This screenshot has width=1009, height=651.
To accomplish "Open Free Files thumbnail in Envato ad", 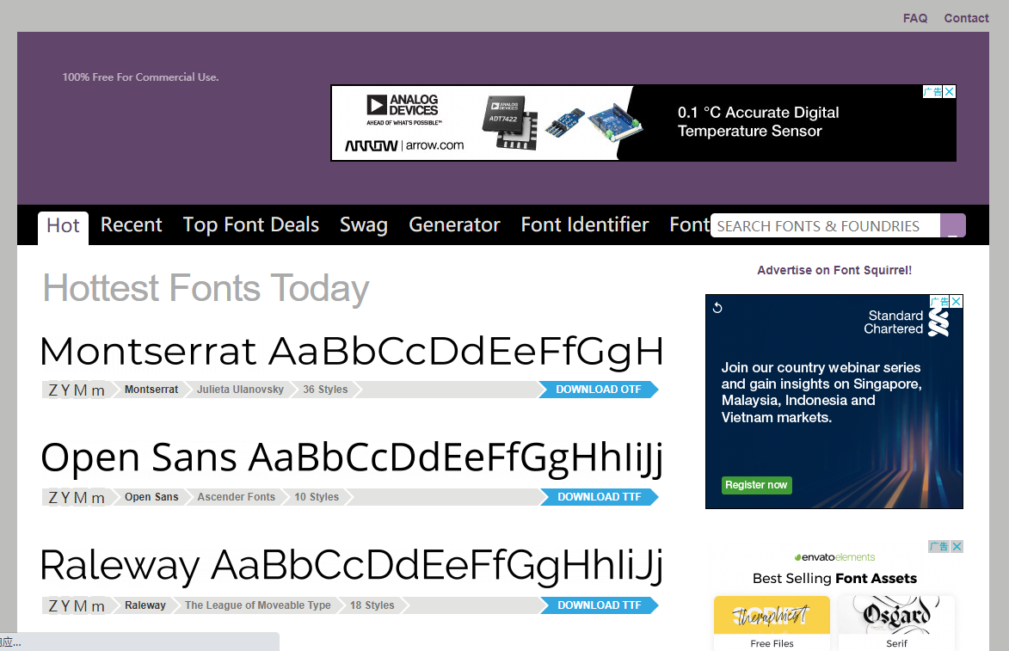I will (x=772, y=623).
